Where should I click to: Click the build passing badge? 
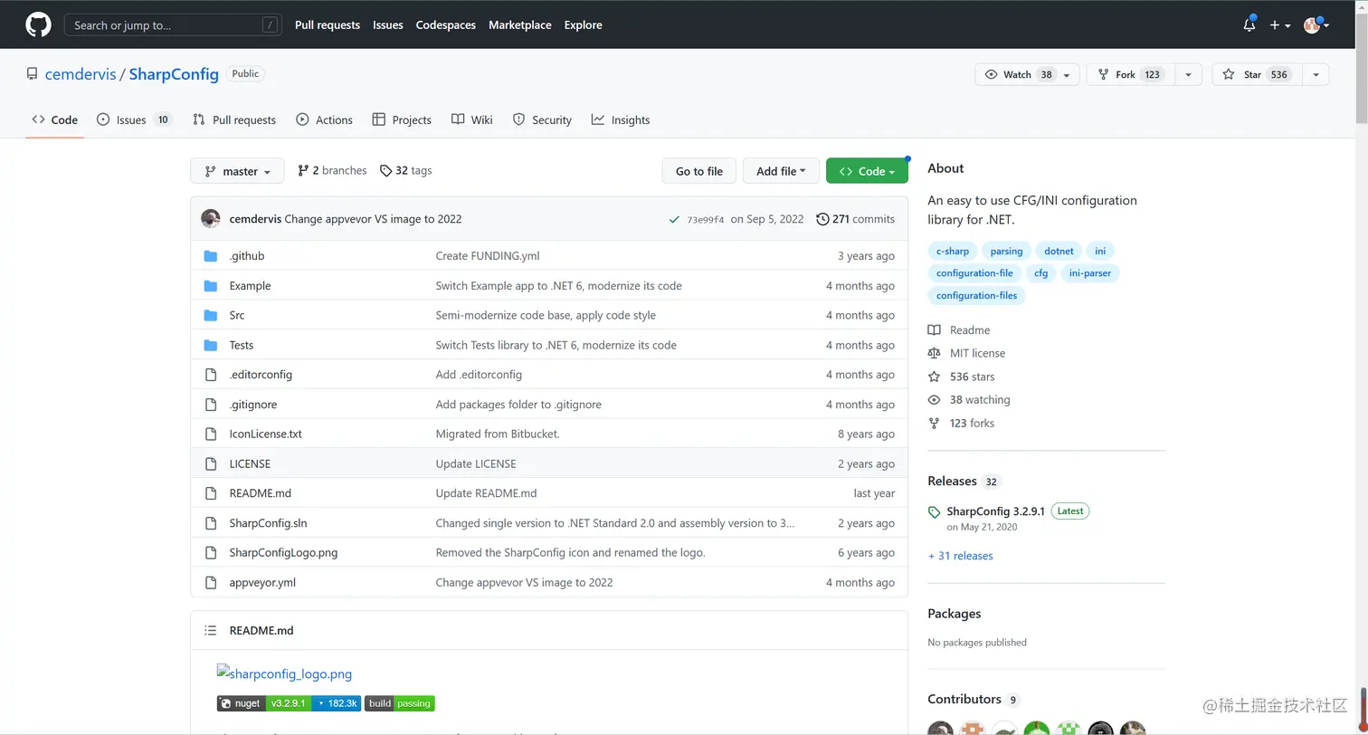[x=400, y=703]
